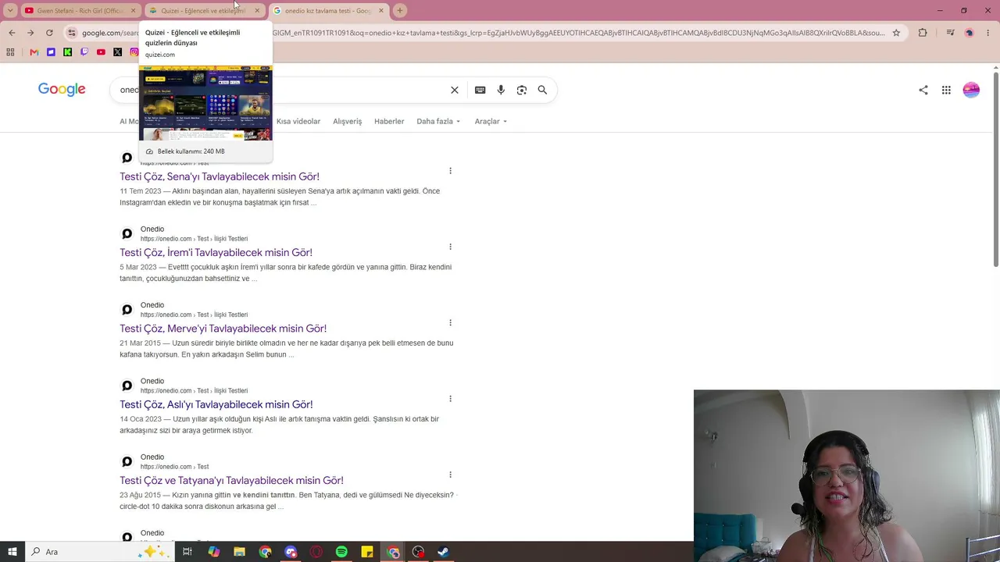Click the page vertical scrollbar thumb

[x=995, y=169]
